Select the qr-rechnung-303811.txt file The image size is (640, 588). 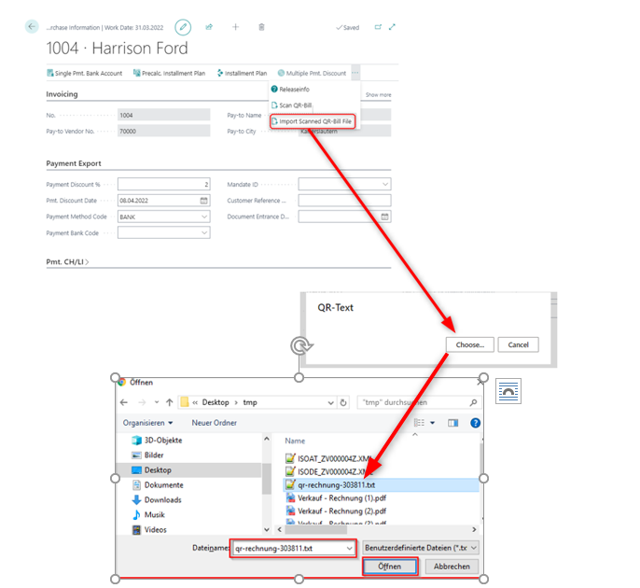[x=337, y=485]
